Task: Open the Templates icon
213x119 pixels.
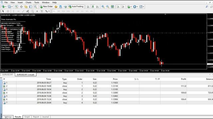Action: coord(141,7)
